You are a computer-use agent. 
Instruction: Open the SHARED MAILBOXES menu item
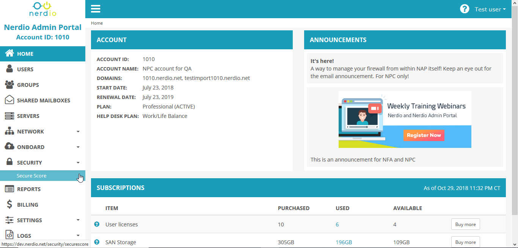click(x=42, y=100)
